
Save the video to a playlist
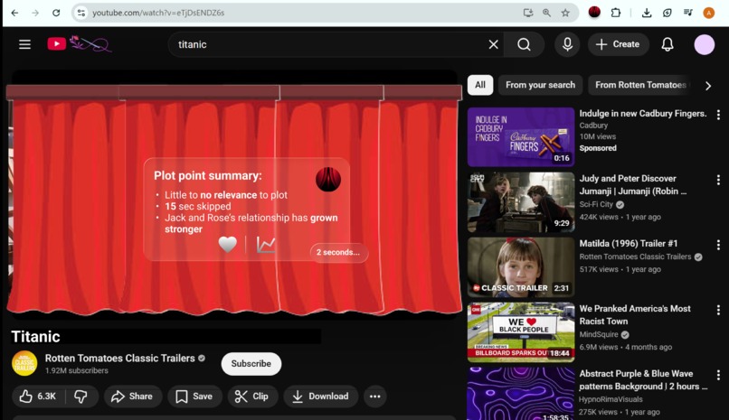194,397
